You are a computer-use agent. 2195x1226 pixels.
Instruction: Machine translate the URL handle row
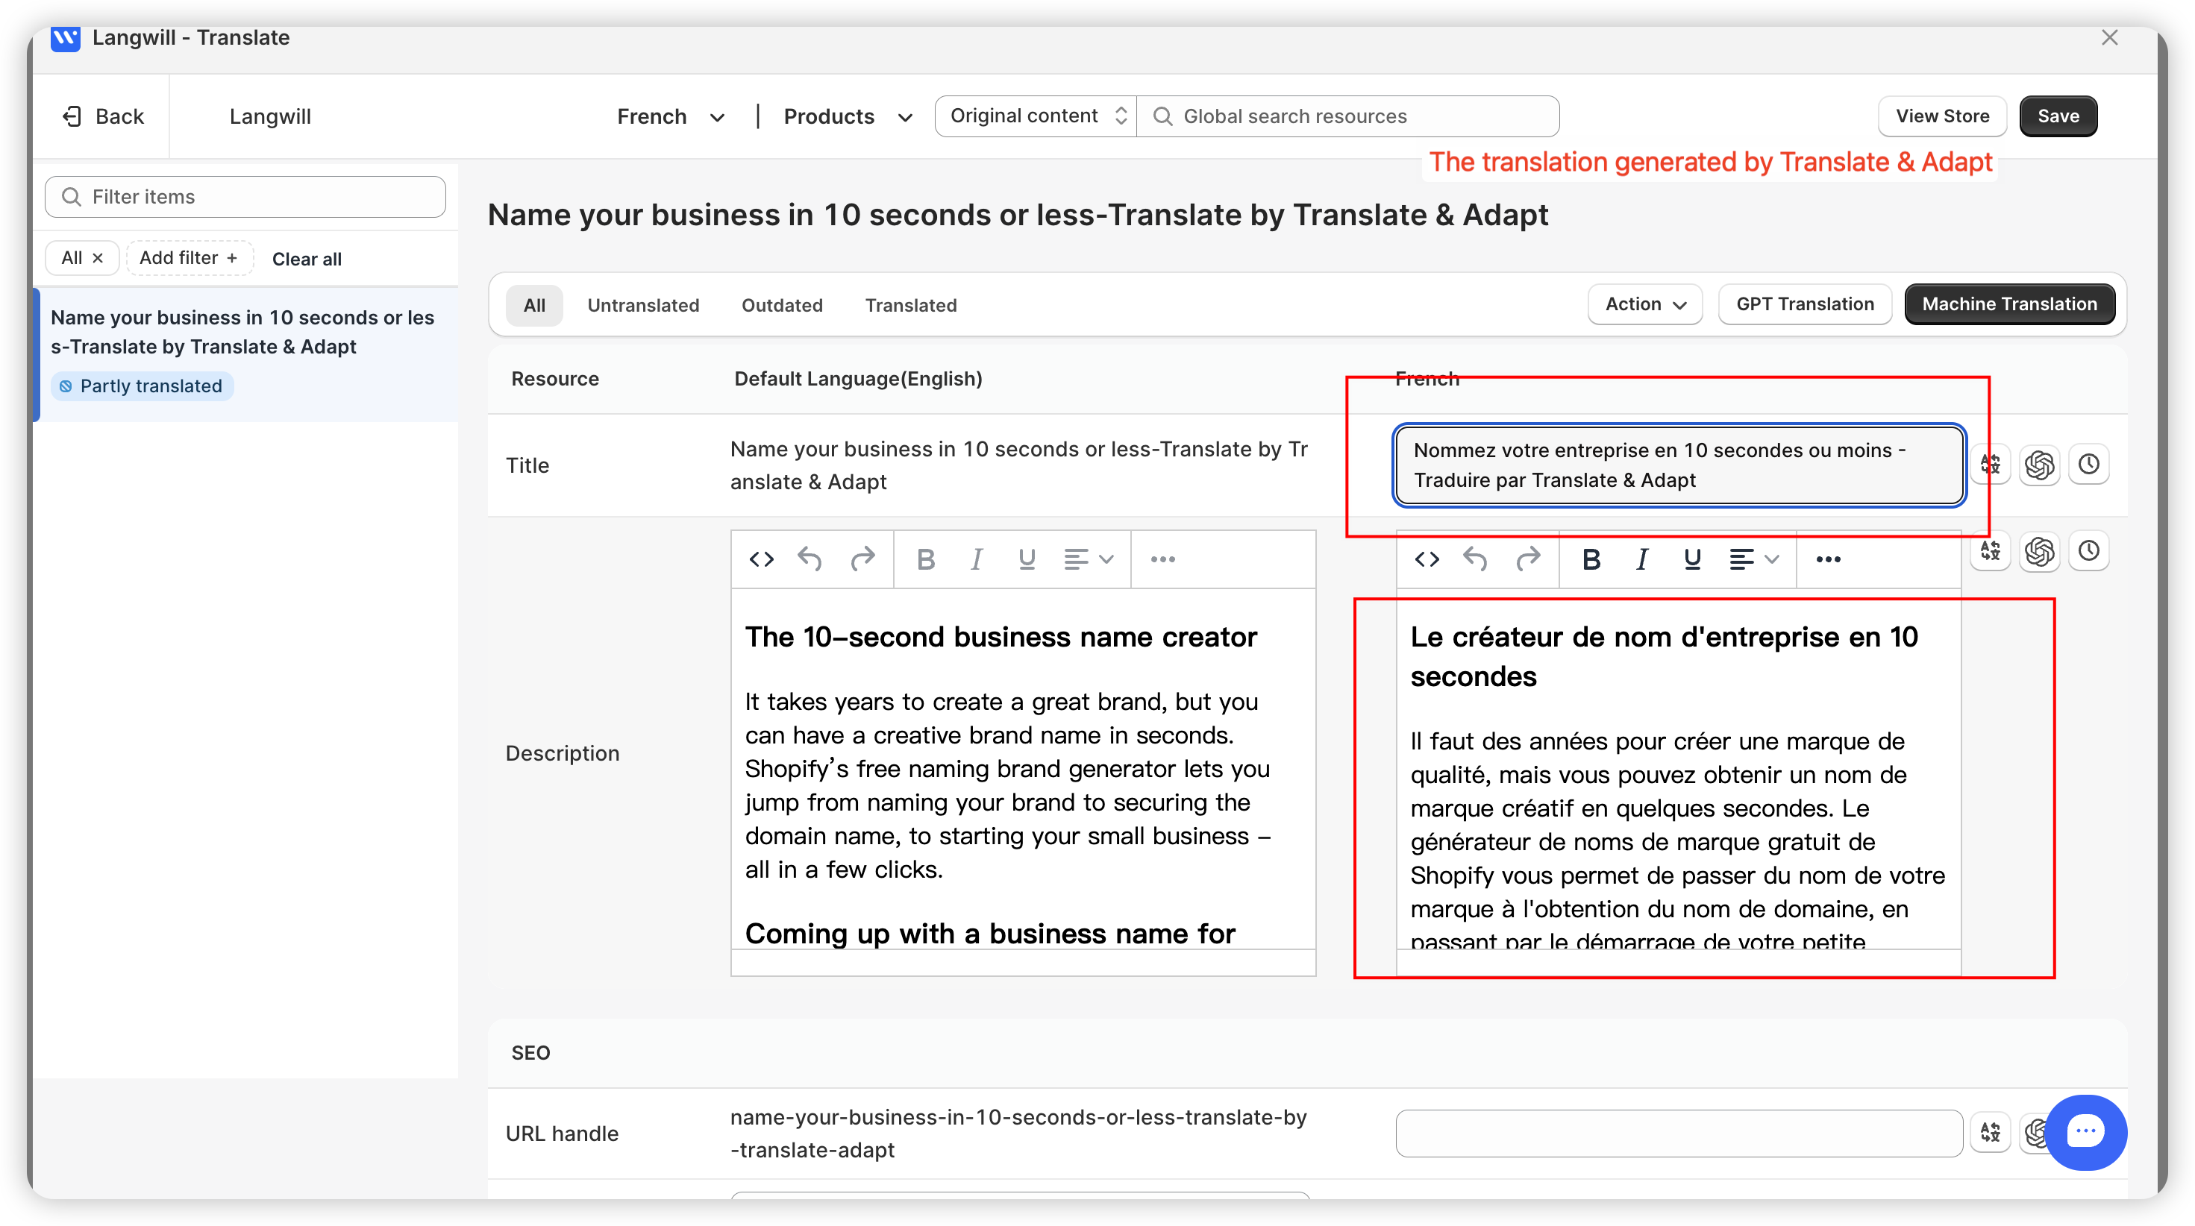1991,1132
